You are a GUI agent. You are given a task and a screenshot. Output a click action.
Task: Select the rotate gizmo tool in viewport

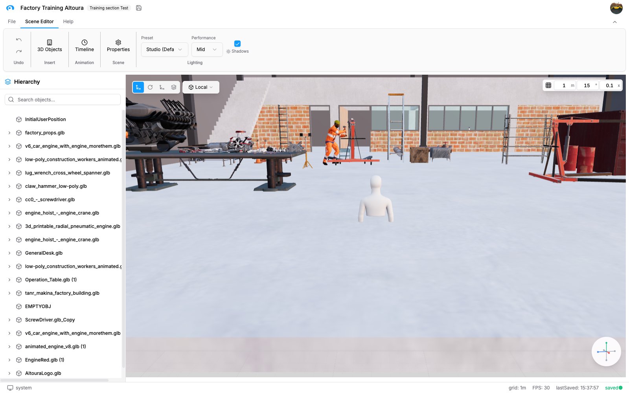[x=150, y=87]
